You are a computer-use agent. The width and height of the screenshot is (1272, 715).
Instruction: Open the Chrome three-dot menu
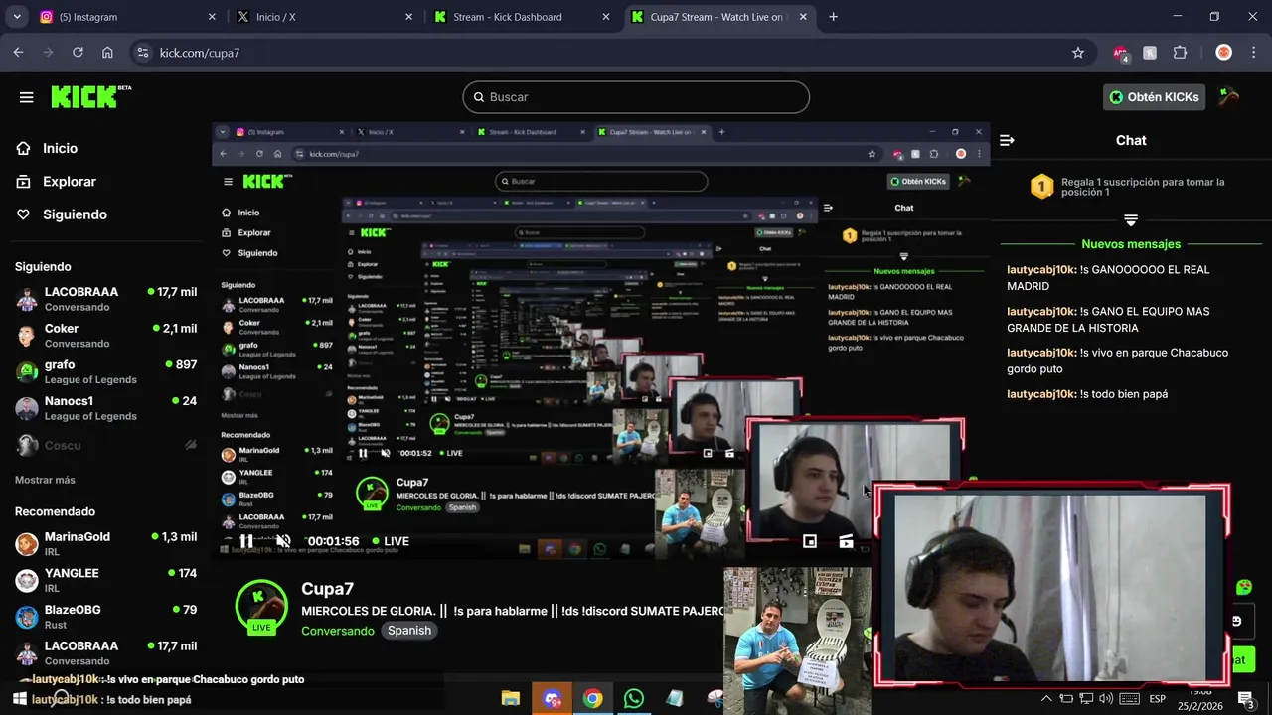coord(1252,53)
